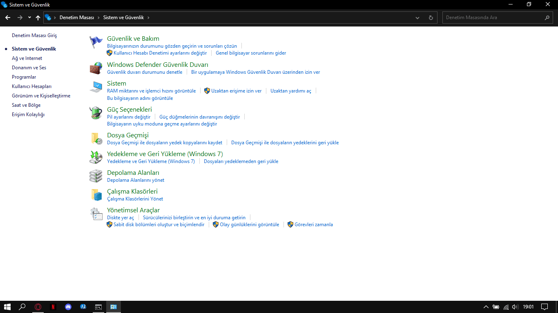Click Sabit disk bölümleri oluştur ve biçimlendir
The height and width of the screenshot is (313, 558).
[x=159, y=225]
